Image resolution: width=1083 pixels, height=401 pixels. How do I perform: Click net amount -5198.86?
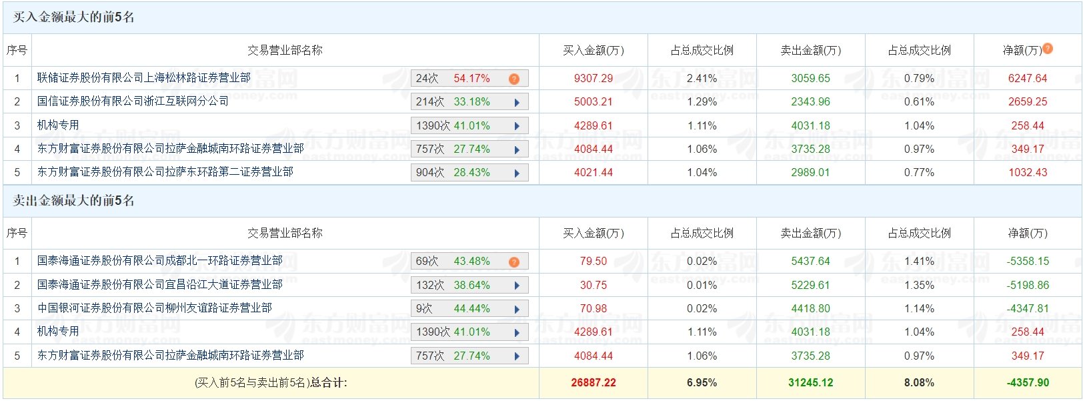tap(1028, 285)
